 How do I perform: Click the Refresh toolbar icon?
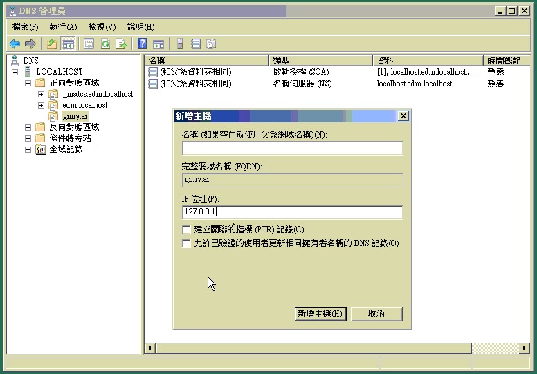tap(105, 44)
